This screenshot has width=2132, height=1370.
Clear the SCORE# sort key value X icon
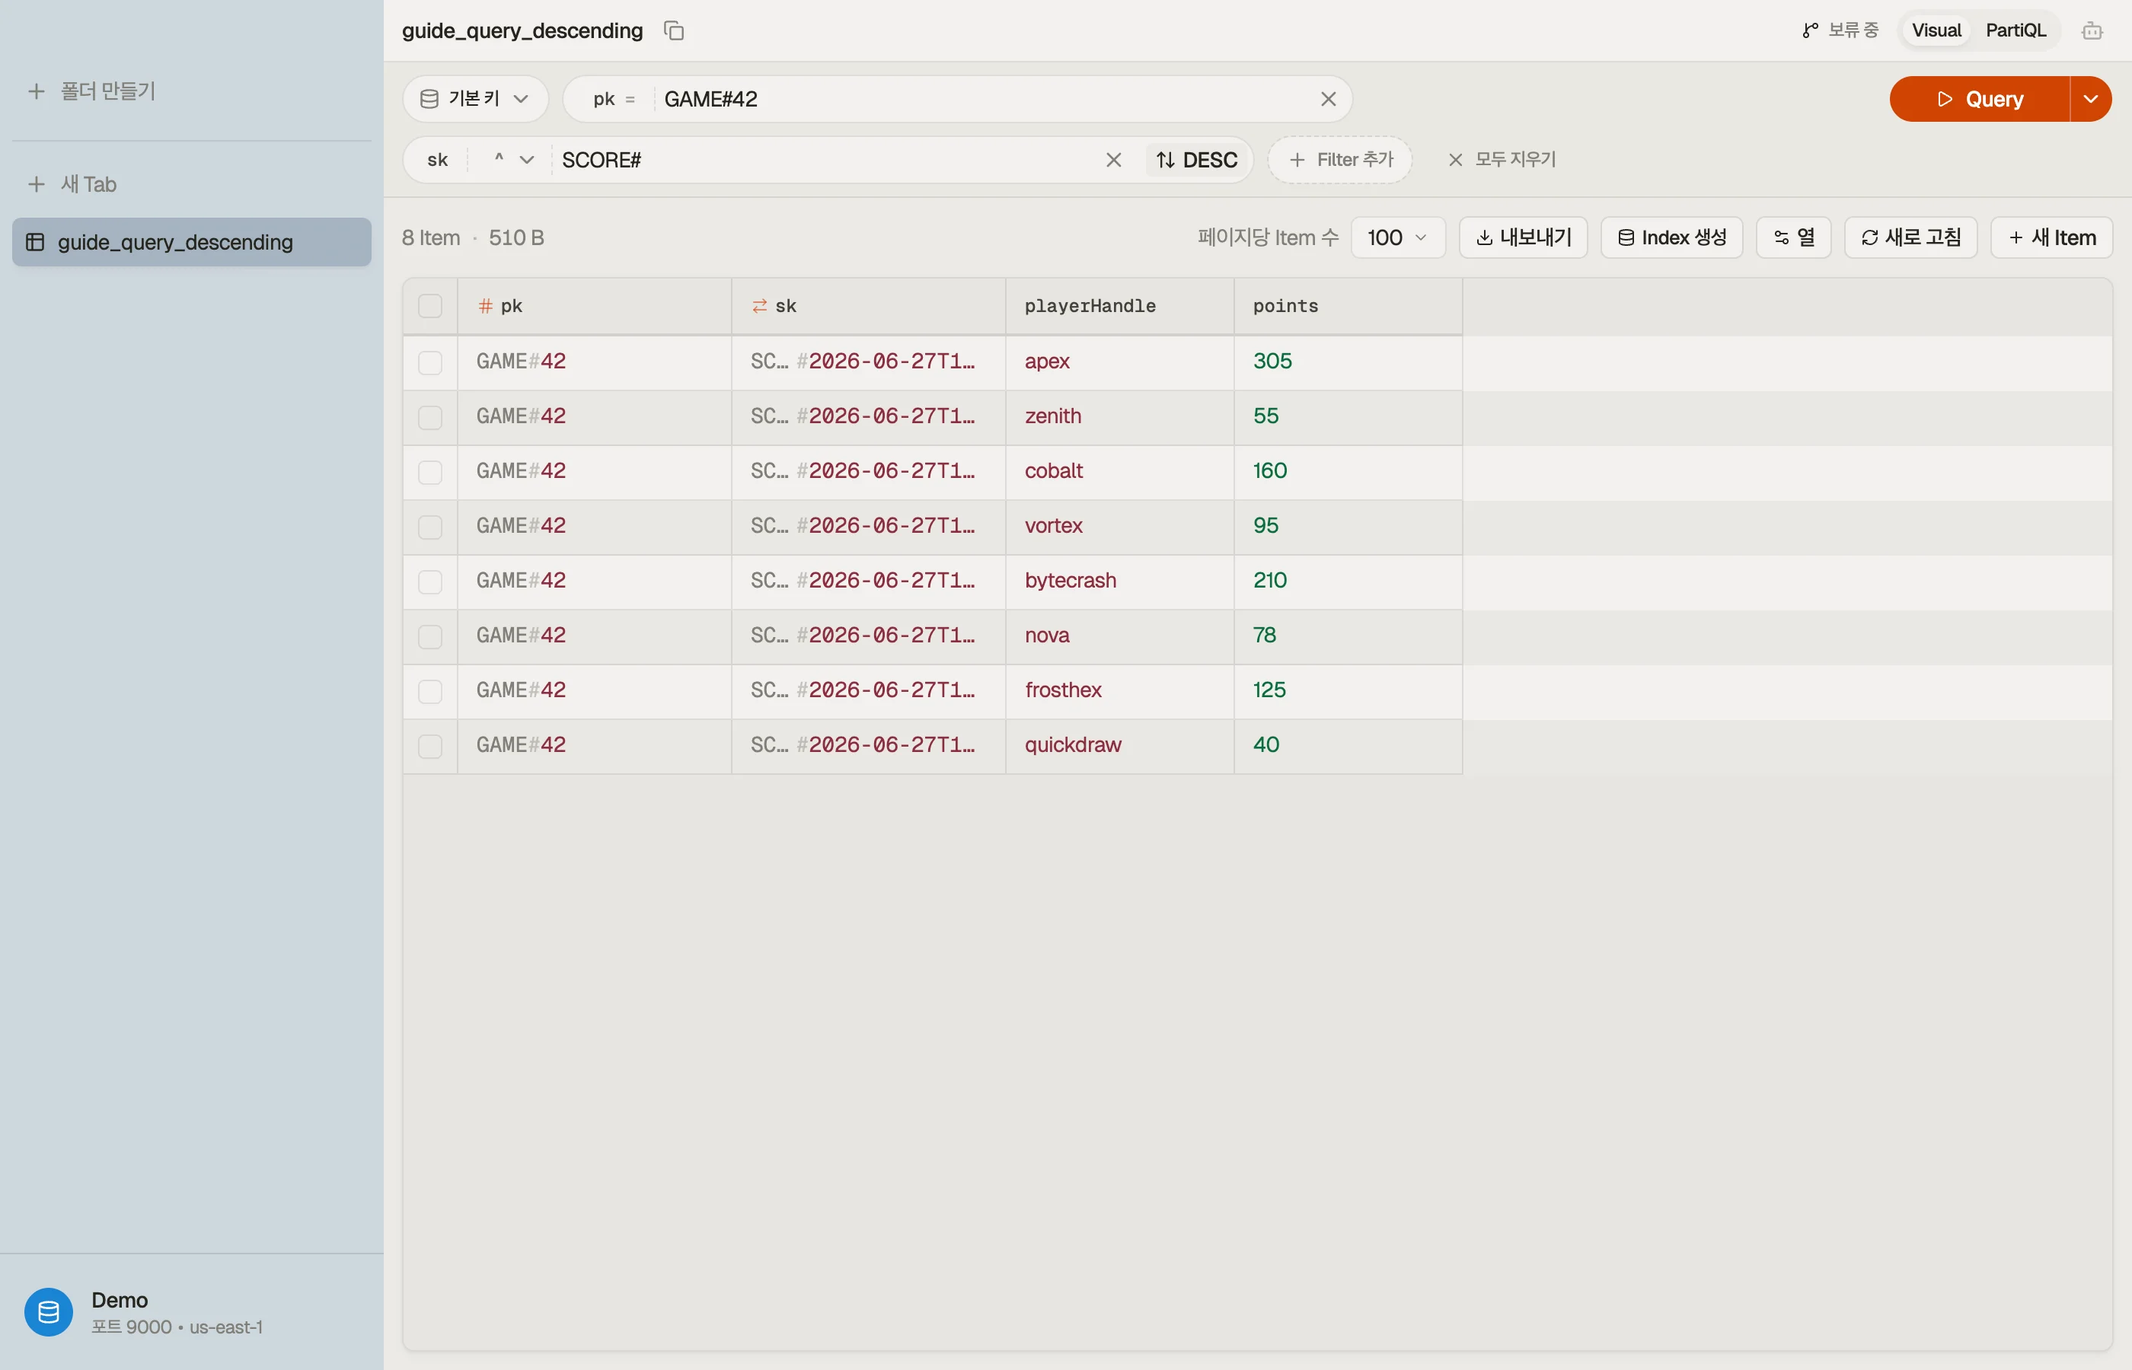[1113, 160]
